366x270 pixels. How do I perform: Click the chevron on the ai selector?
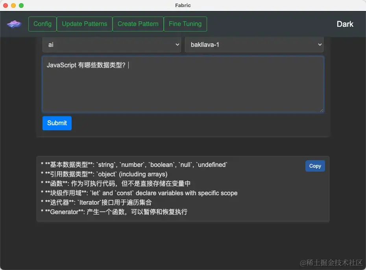(x=177, y=44)
